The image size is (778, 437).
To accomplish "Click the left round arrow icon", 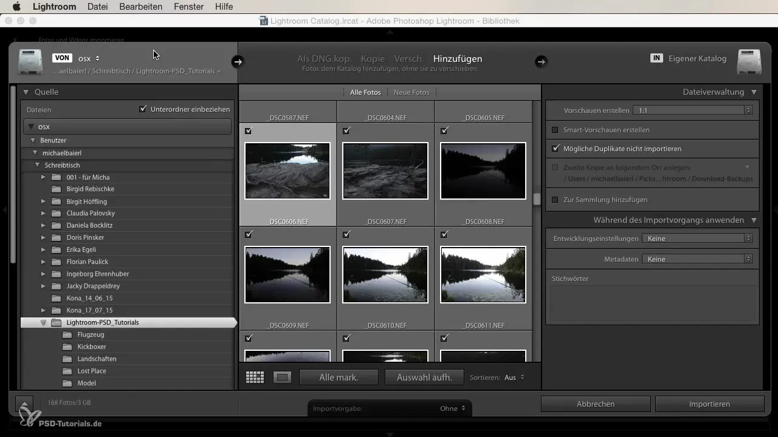I will [238, 61].
